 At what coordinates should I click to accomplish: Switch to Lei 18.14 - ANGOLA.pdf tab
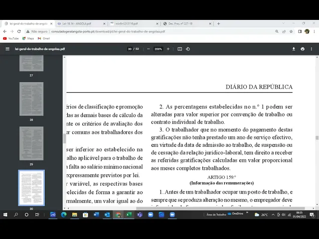81,23
